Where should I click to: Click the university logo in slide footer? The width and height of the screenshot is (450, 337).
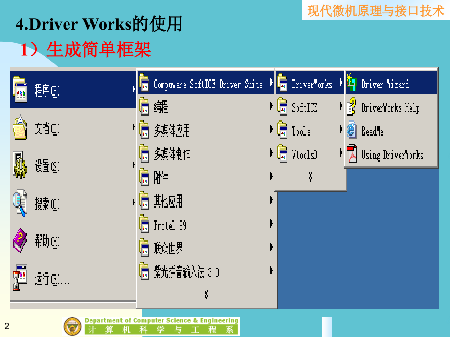coord(72,326)
